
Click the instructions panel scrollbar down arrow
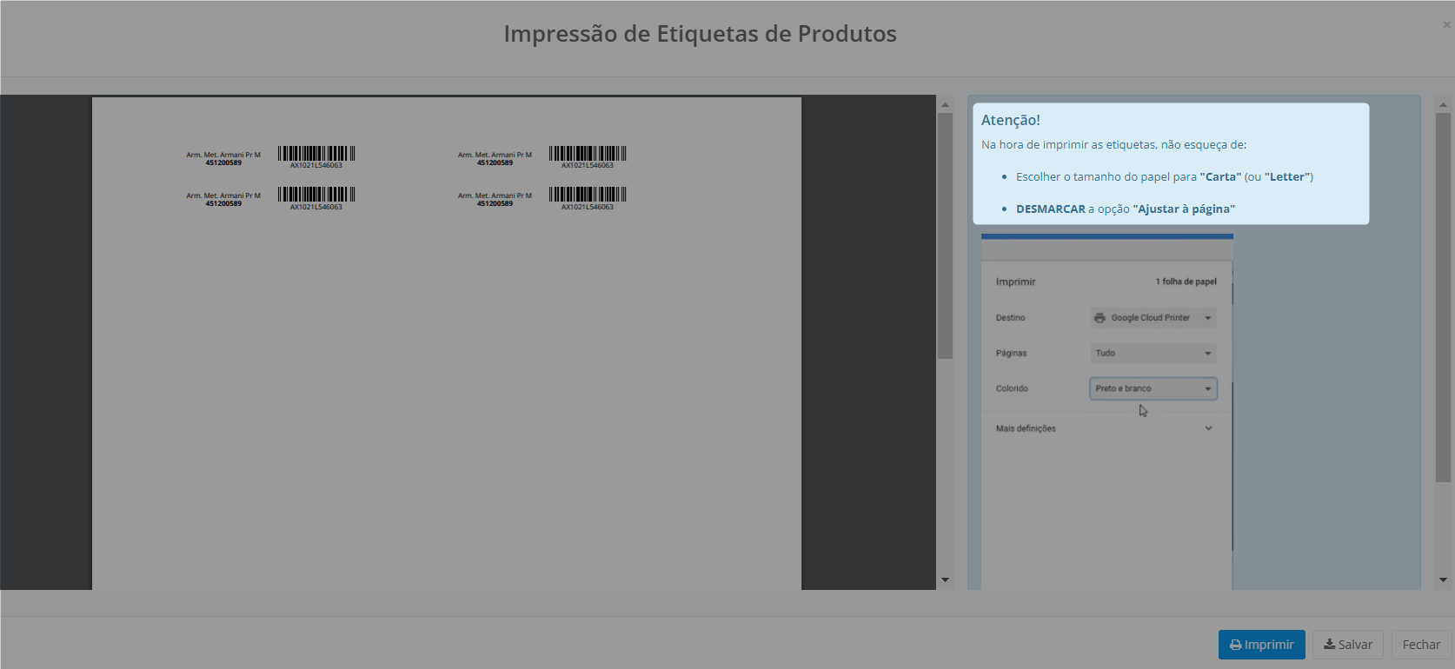(x=1443, y=580)
